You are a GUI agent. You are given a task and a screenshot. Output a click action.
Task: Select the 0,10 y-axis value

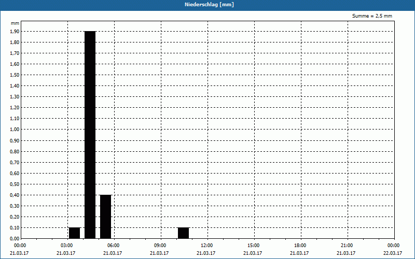tap(15, 228)
